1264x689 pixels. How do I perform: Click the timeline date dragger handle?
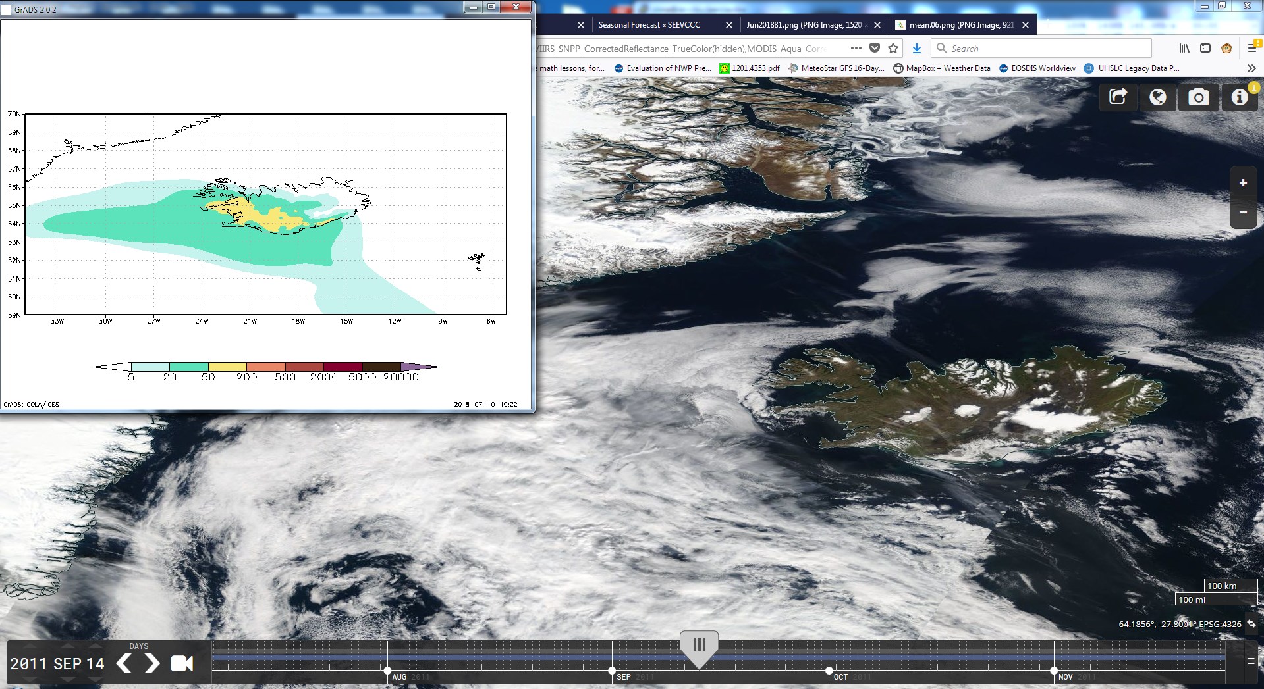click(699, 648)
